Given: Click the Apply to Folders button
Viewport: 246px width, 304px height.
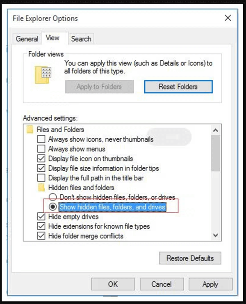Looking at the screenshot, I should [99, 87].
